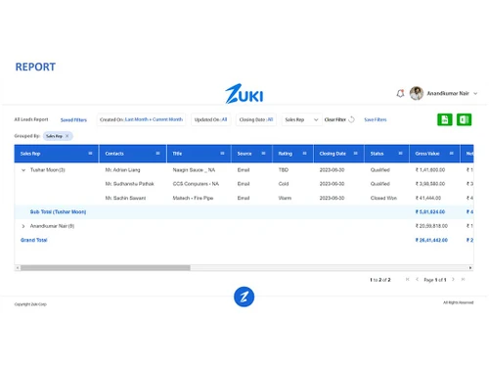489x367 pixels.
Task: Open the Sales Rep filter dropdown
Action: click(x=301, y=119)
